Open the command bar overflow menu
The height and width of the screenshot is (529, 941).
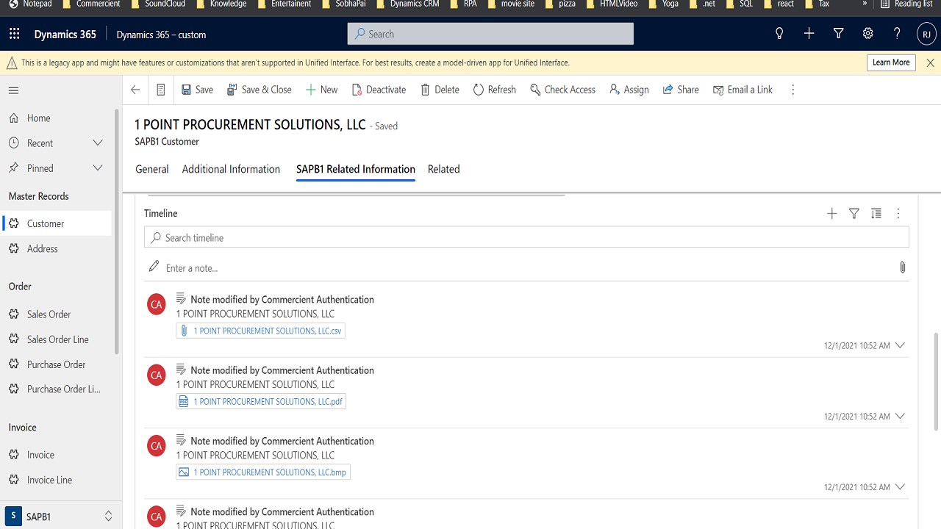pyautogui.click(x=792, y=90)
